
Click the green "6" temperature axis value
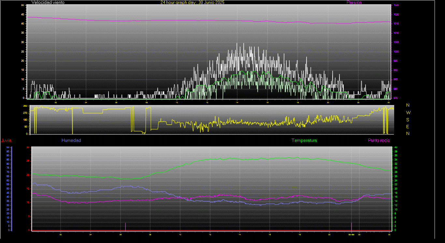395,218
